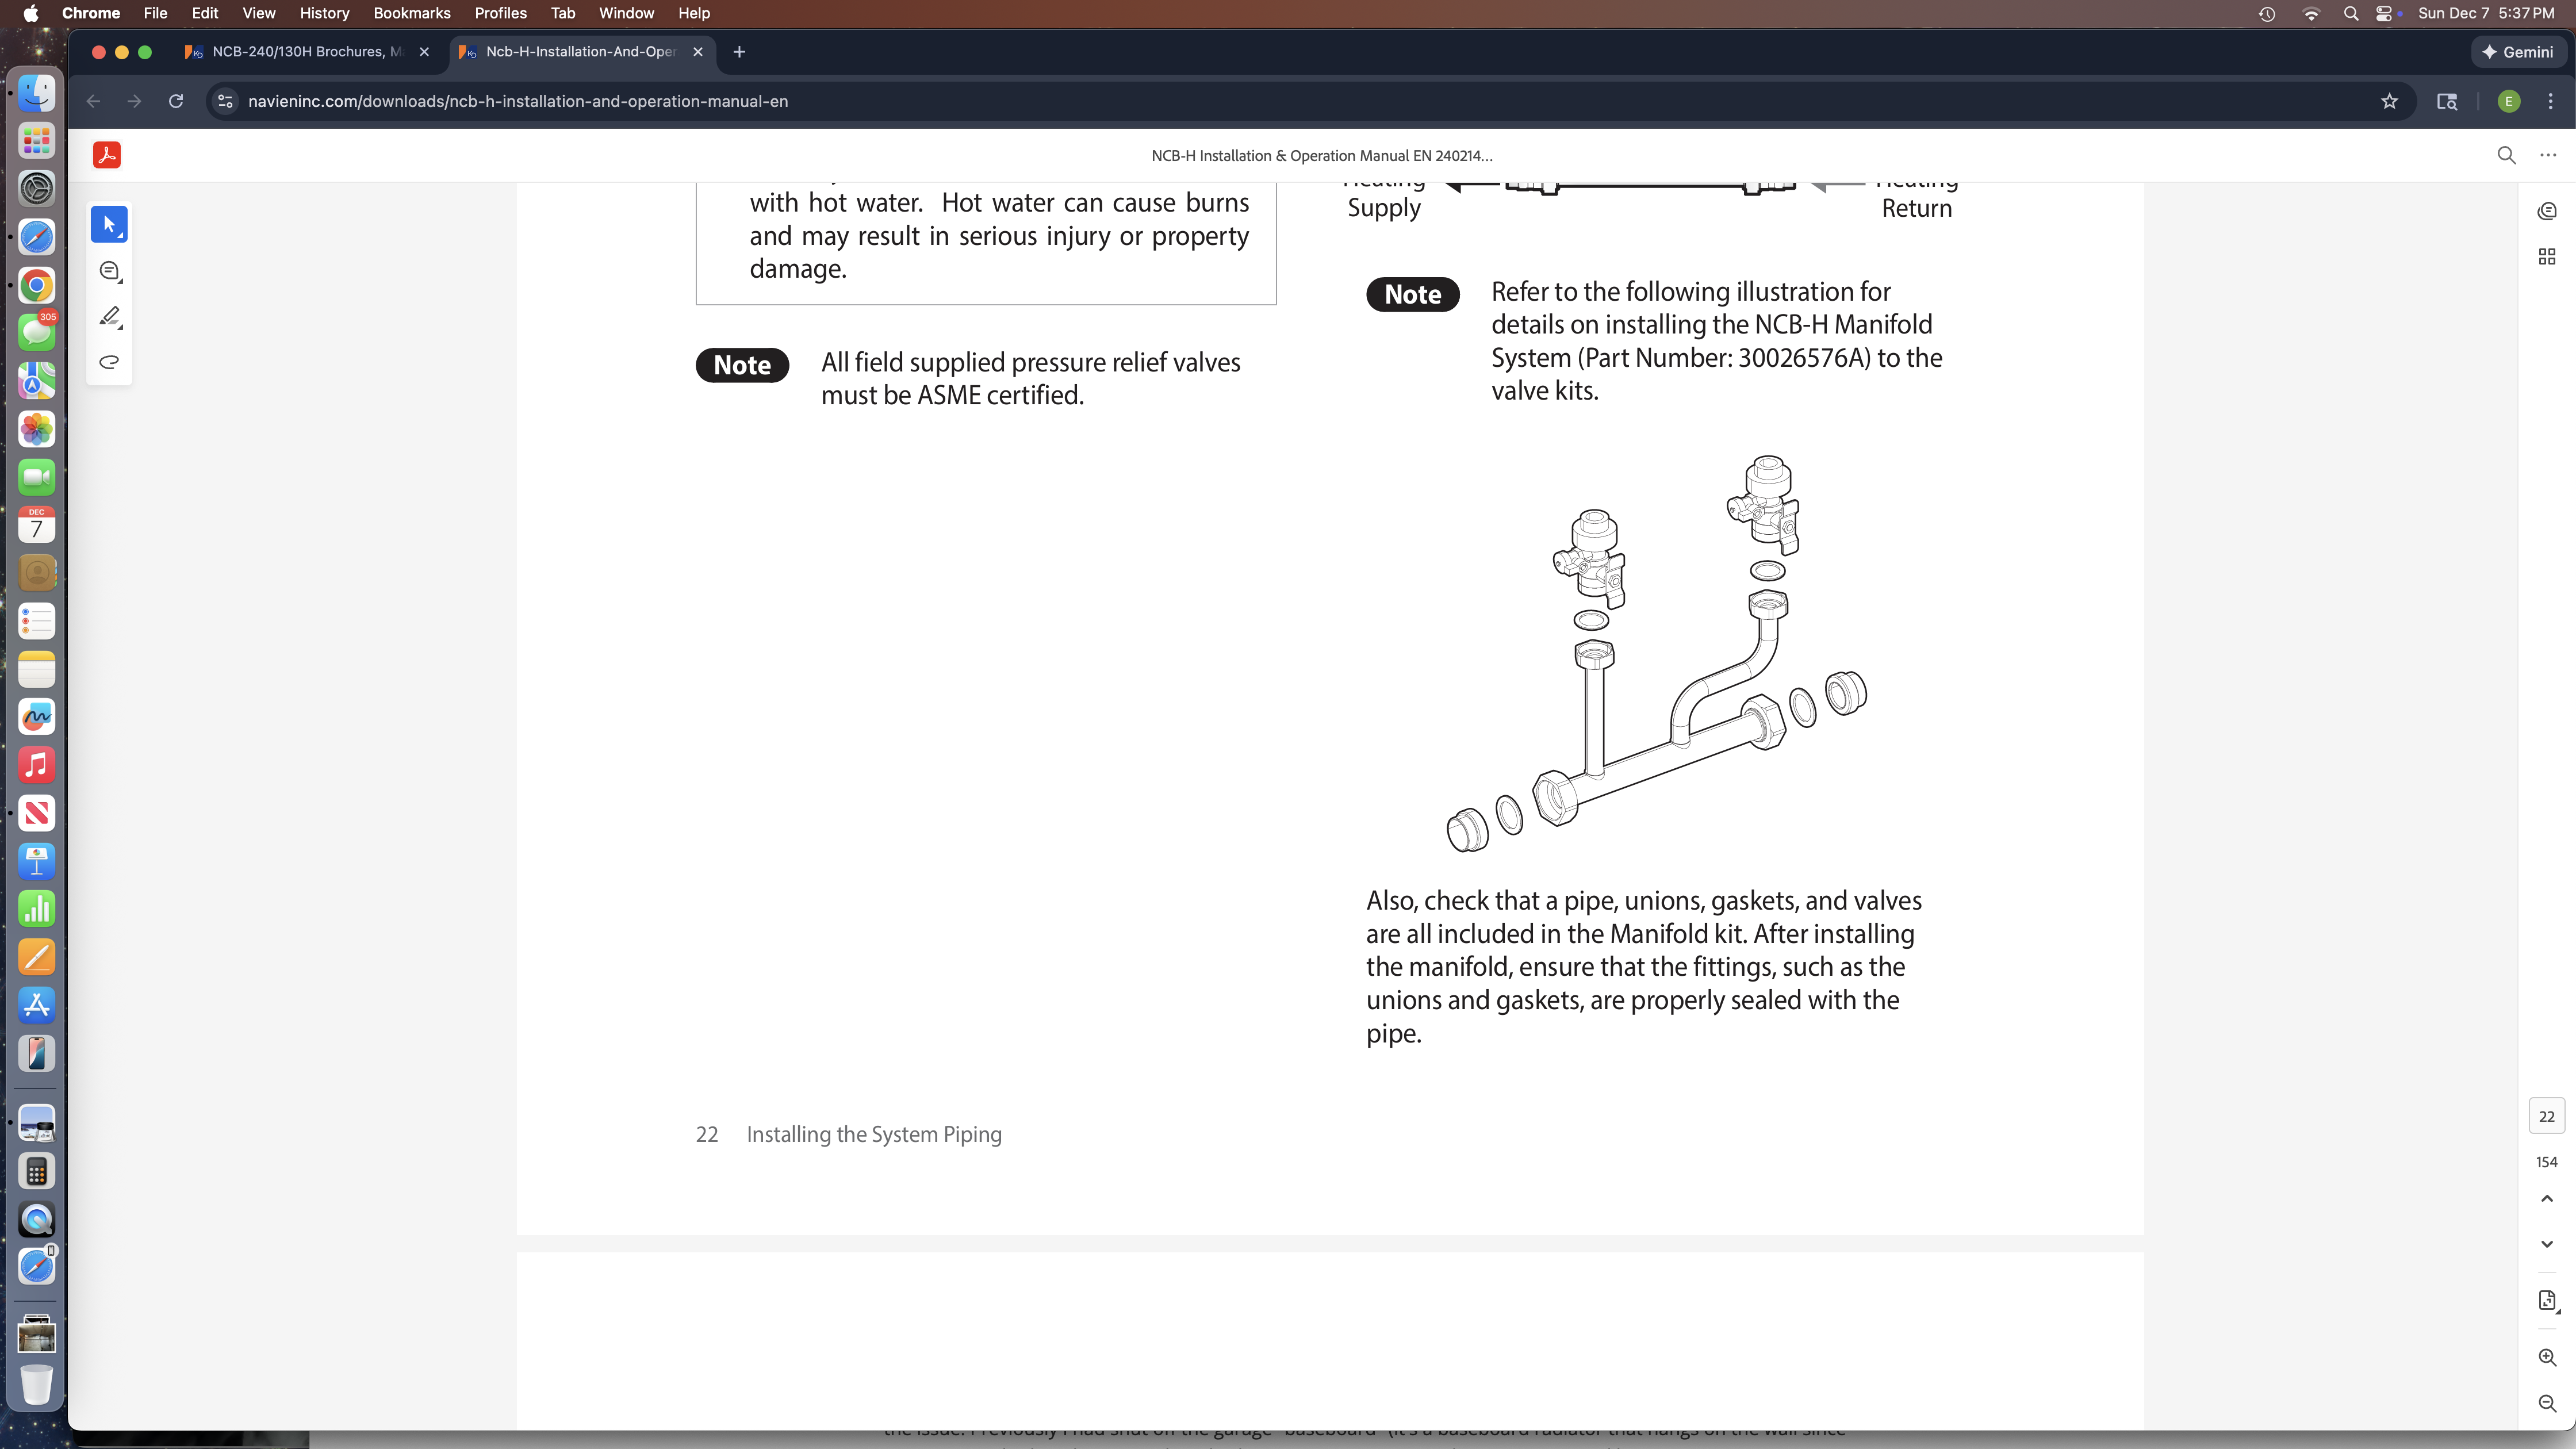Click the Adobe Acrobat logo icon
This screenshot has height=1449, width=2576.
click(107, 155)
